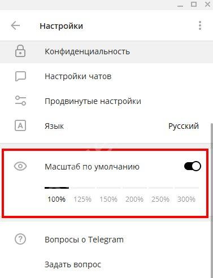Click the advanced settings sliders icon
The width and height of the screenshot is (213, 278).
tap(20, 101)
